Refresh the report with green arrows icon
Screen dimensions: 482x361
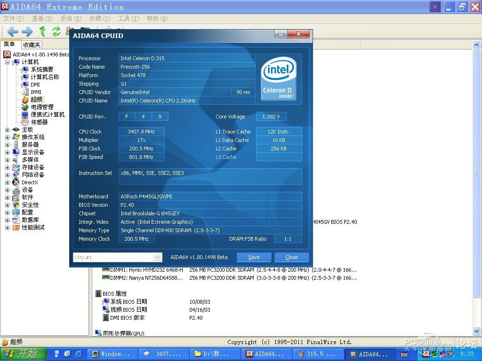pos(56,31)
